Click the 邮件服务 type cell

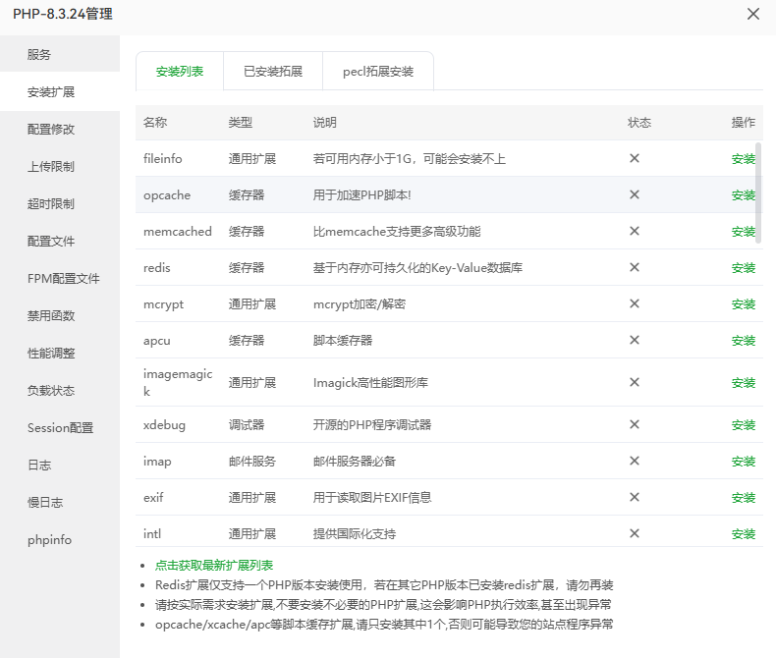(251, 462)
